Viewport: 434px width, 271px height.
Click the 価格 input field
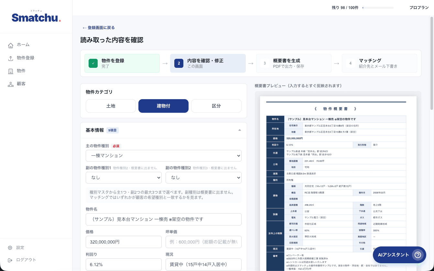124,242
